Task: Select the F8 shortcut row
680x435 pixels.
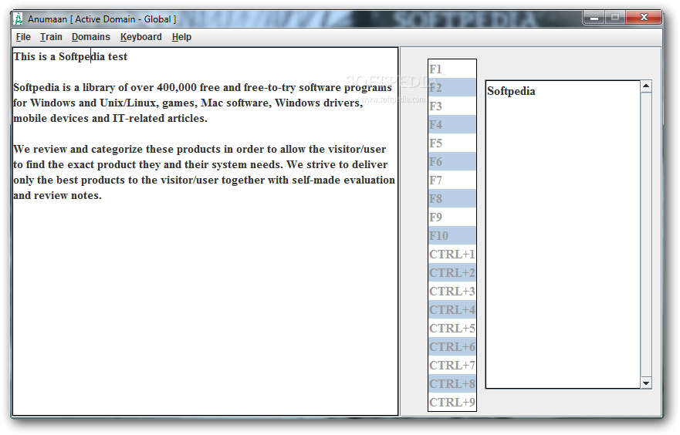Action: click(452, 199)
